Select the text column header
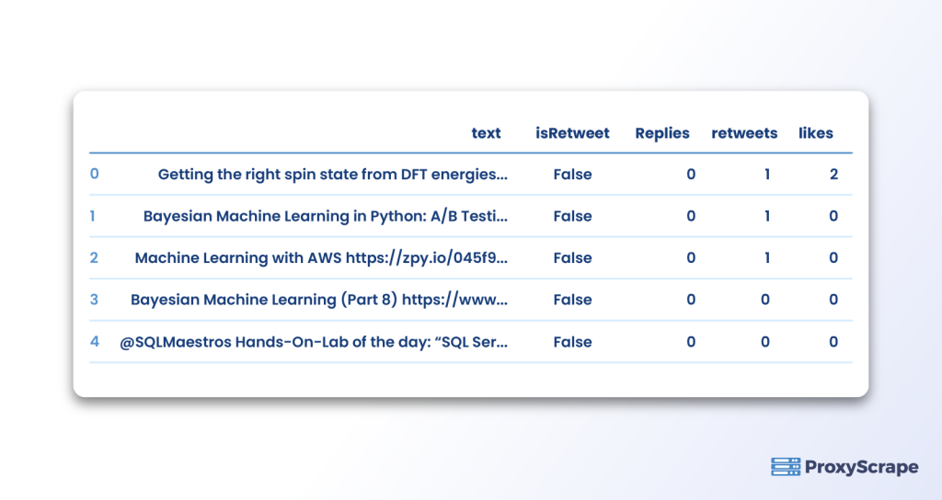Screen dimensions: 942x500 tap(486, 132)
